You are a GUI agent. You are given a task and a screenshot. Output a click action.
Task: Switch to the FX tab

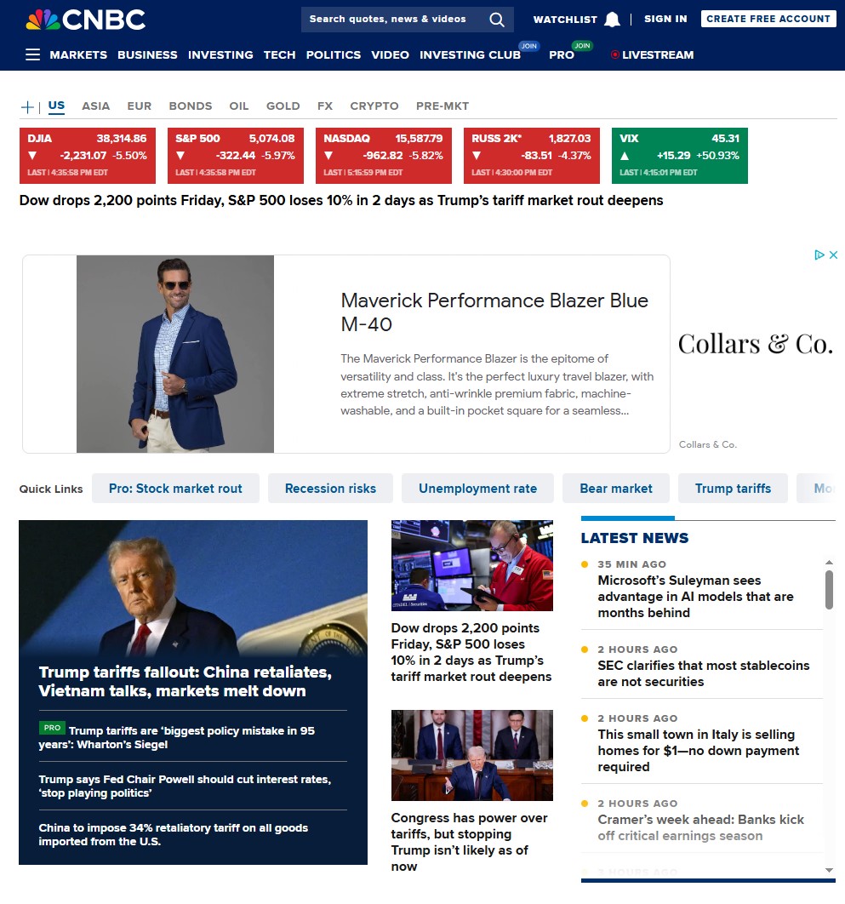325,106
